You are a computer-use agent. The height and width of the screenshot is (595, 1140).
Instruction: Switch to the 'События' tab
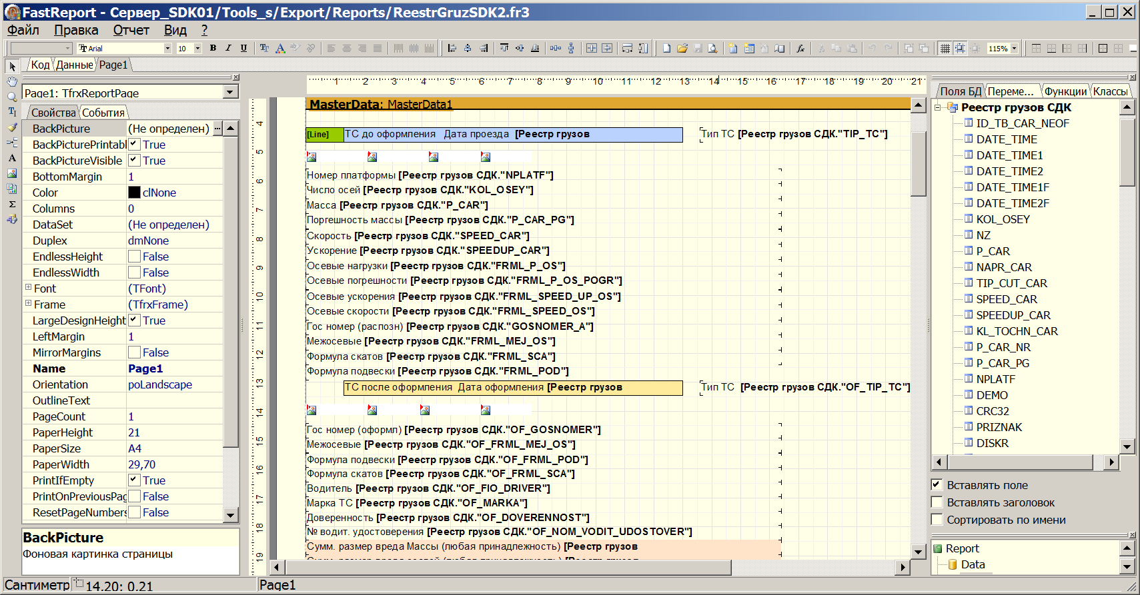click(x=103, y=113)
